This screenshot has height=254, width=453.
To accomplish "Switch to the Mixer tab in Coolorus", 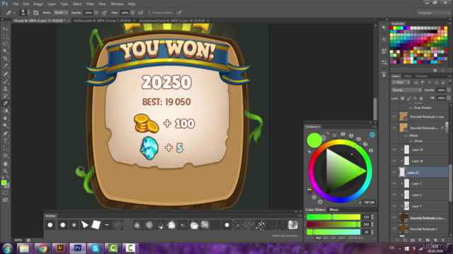I will pos(333,210).
